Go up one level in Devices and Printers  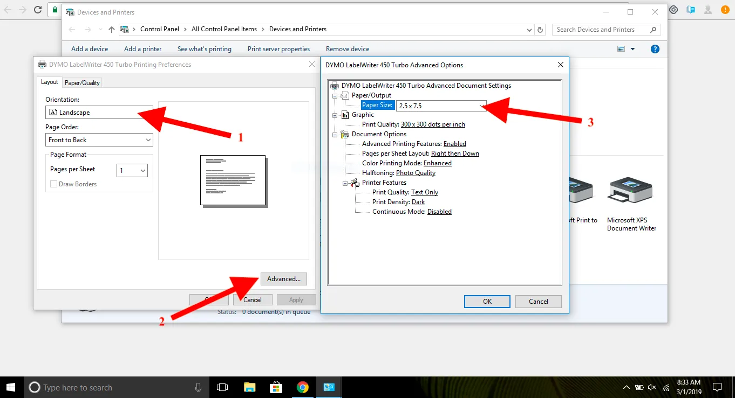click(111, 30)
